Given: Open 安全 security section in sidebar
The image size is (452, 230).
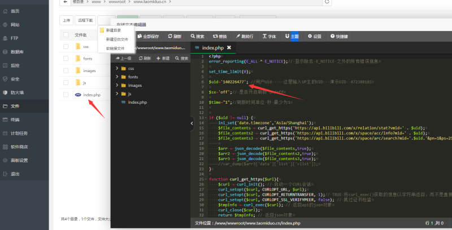Looking at the screenshot, I should tap(15, 79).
